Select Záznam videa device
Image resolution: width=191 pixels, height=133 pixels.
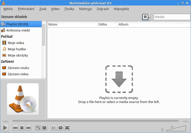tap(21, 74)
